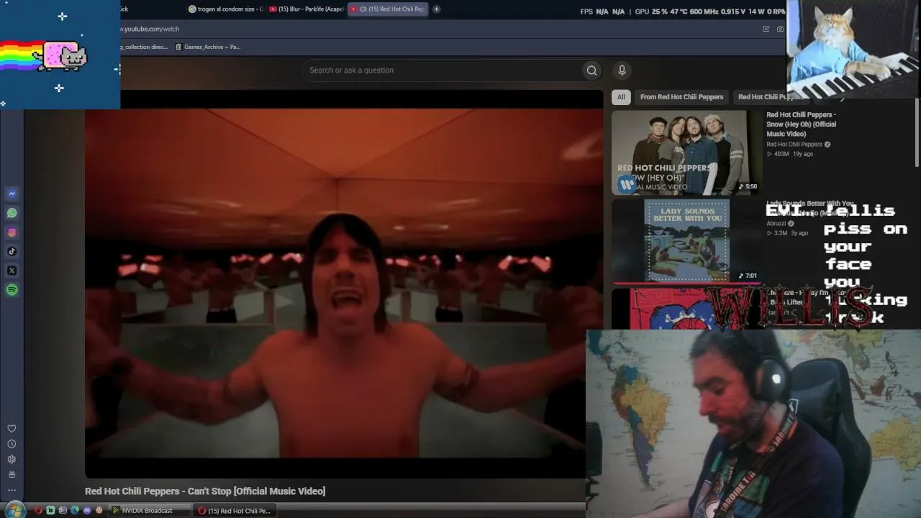The width and height of the screenshot is (921, 518).
Task: Switch to the Opera Red Hot Chili taskbar window
Action: tap(235, 511)
